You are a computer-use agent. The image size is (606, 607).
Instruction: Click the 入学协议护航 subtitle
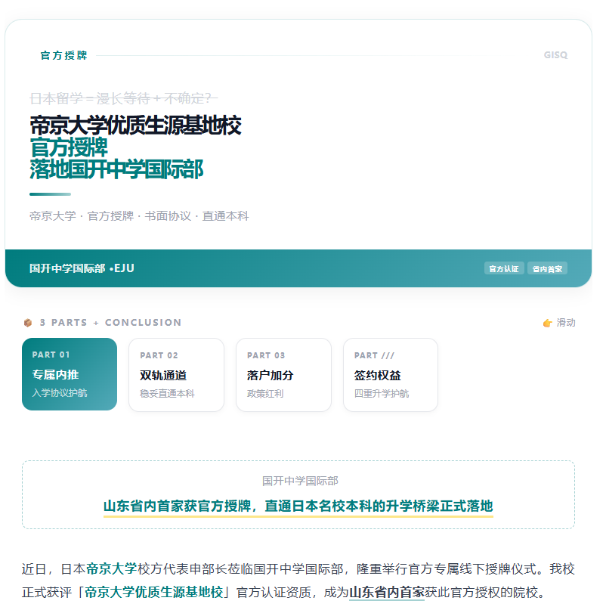(60, 393)
